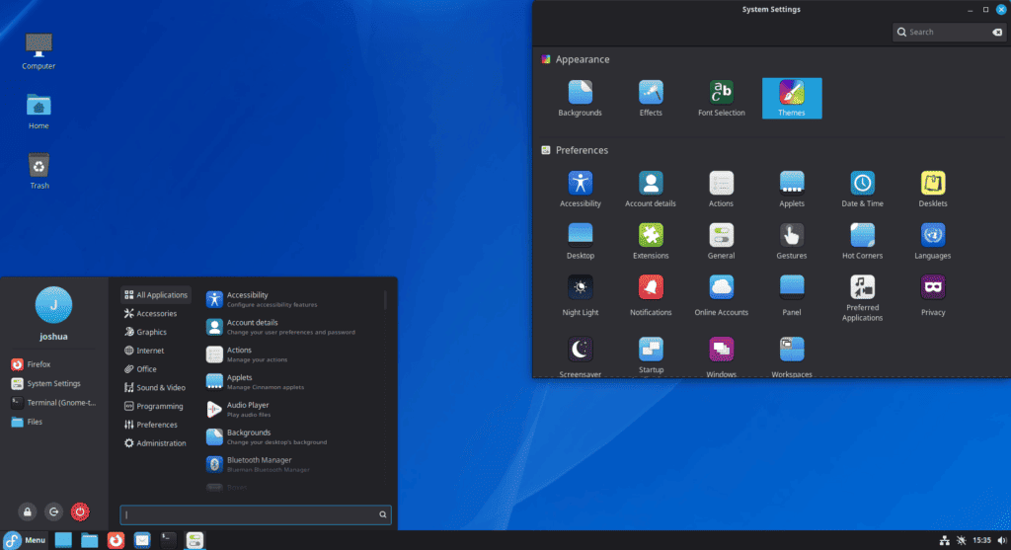Open General settings

pos(721,241)
